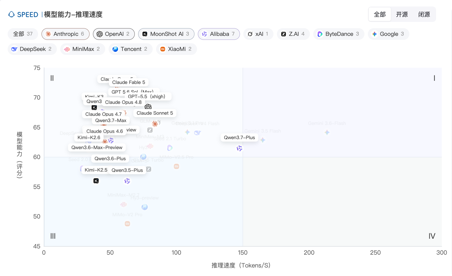The image size is (452, 276).
Task: Click the Qwen3.6-Plus label
Action: pyautogui.click(x=110, y=158)
